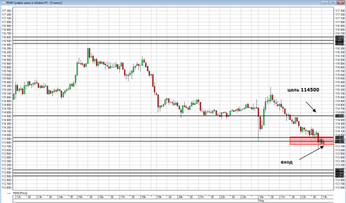
Task: Click the '21h' time axis label
Action: click(202, 197)
